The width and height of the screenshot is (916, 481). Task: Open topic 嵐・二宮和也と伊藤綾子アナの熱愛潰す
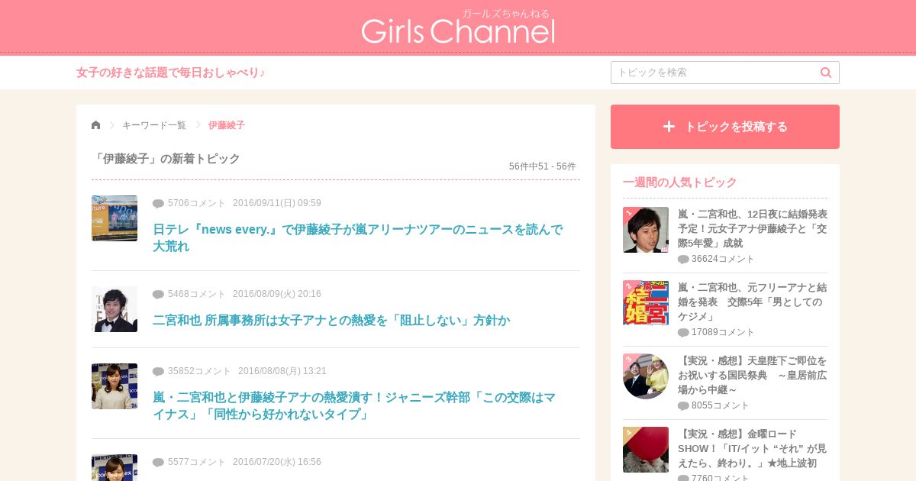pos(355,406)
